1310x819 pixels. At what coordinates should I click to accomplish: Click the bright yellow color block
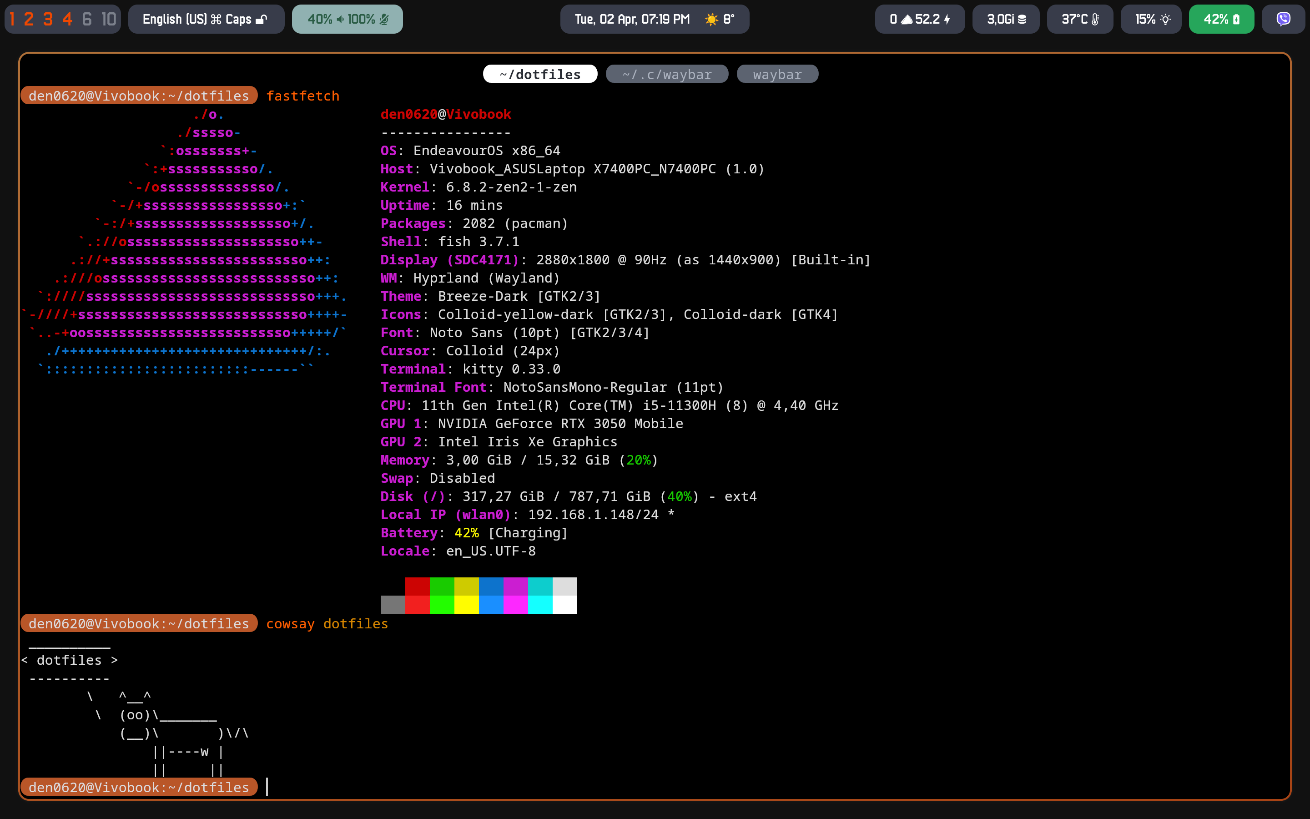point(467,605)
